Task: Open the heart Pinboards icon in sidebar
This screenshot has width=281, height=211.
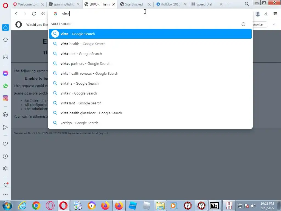Action: coord(5,144)
